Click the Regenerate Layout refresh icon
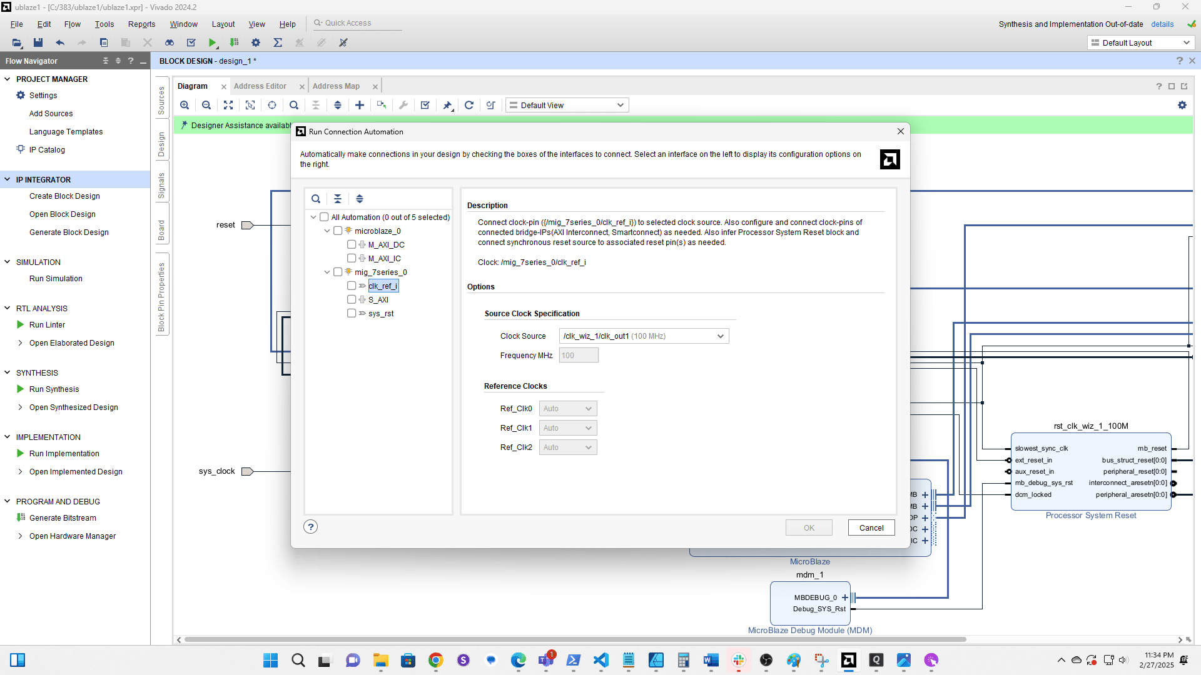The image size is (1201, 675). [469, 105]
